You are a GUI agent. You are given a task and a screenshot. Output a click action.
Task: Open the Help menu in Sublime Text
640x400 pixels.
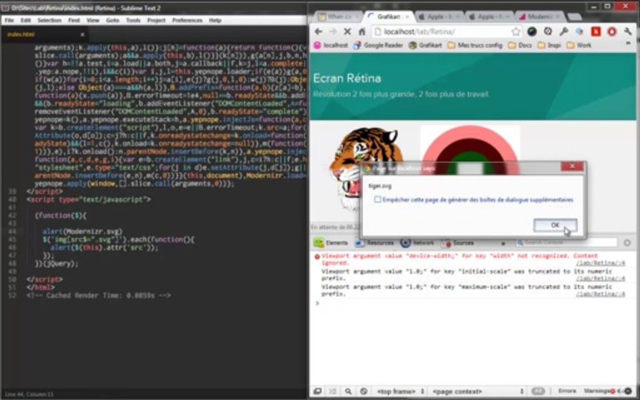[215, 20]
